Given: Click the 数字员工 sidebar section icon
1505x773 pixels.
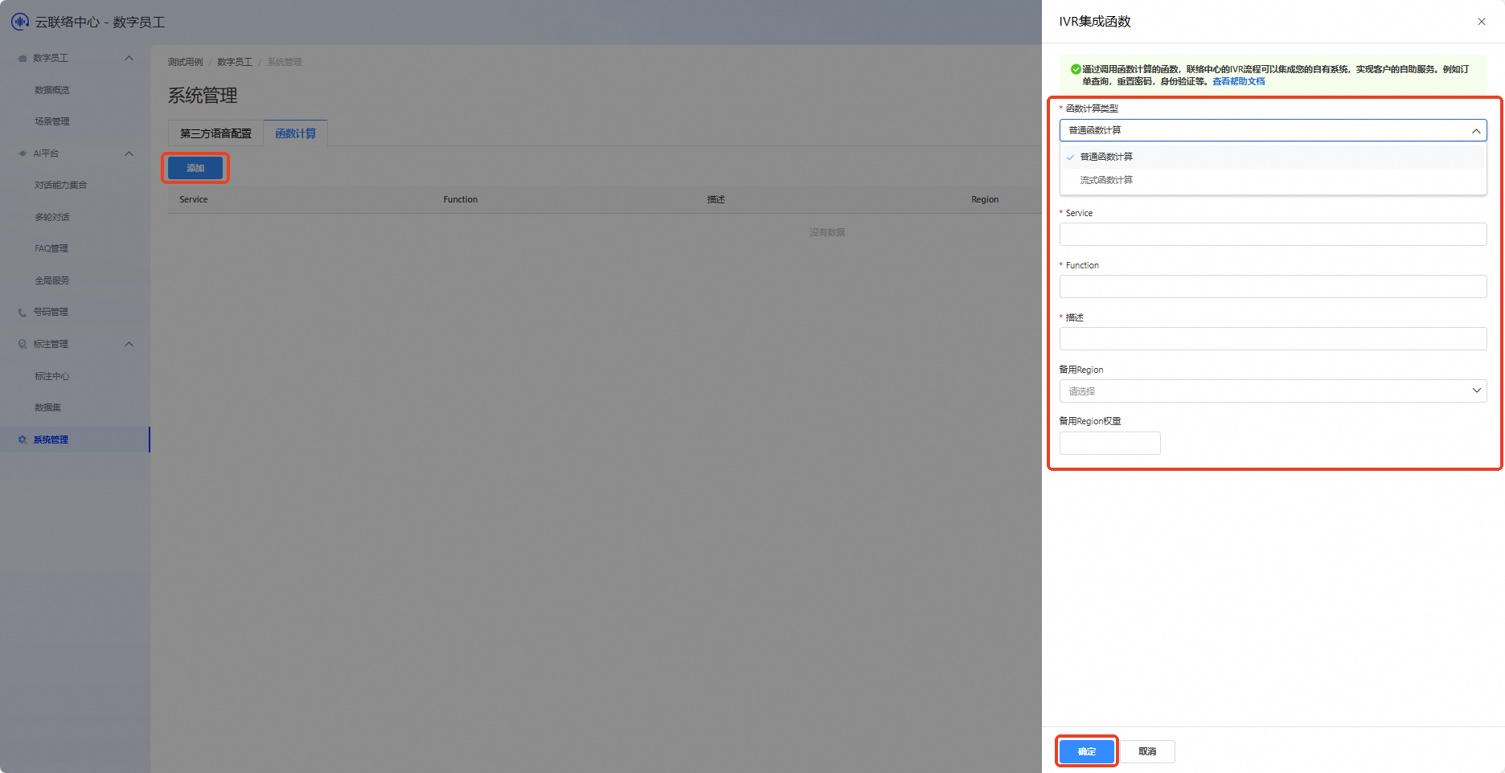Looking at the screenshot, I should [23, 59].
